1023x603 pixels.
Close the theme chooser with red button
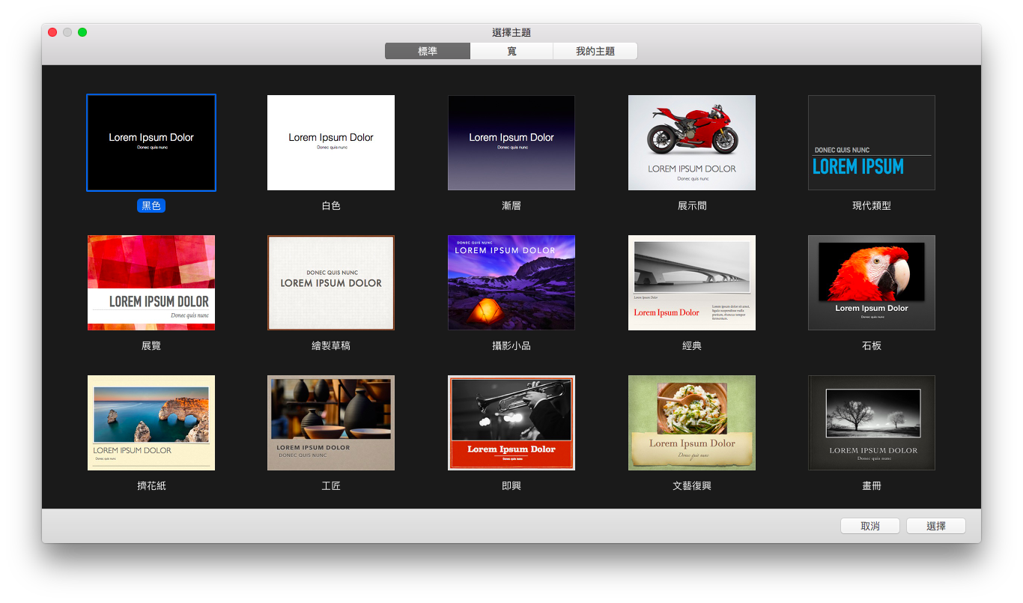pyautogui.click(x=52, y=32)
